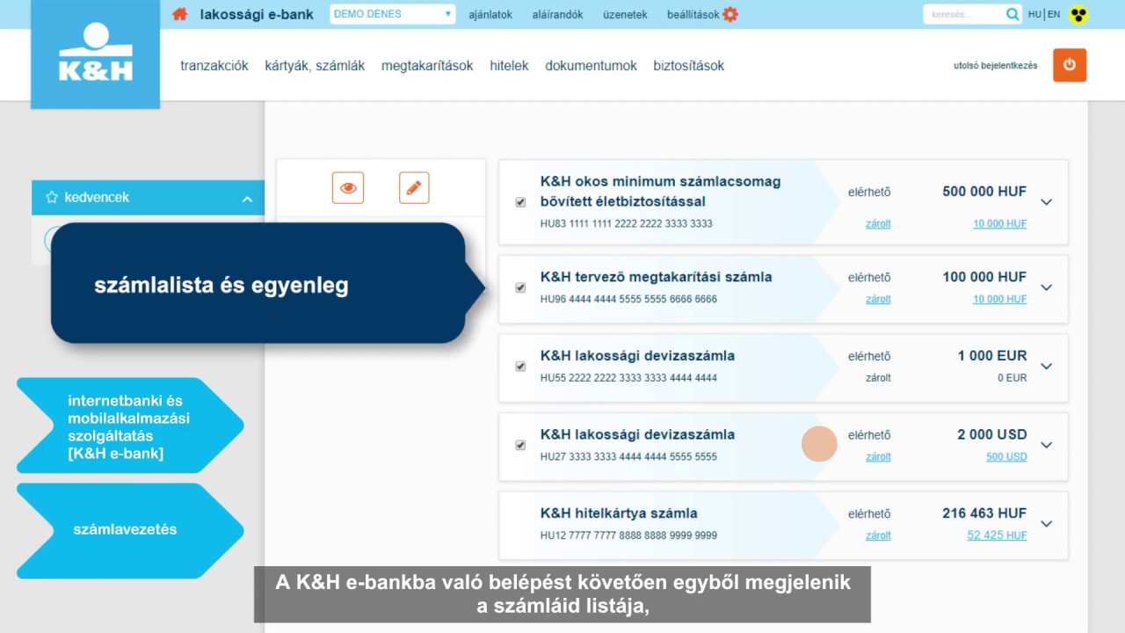Select K&H tervező megtakarítási számla name
This screenshot has width=1125, height=633.
(x=656, y=277)
